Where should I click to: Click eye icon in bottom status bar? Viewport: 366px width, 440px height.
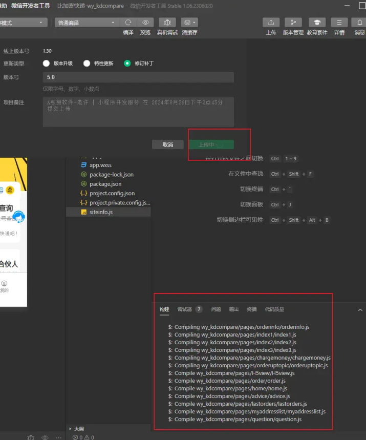click(45, 437)
